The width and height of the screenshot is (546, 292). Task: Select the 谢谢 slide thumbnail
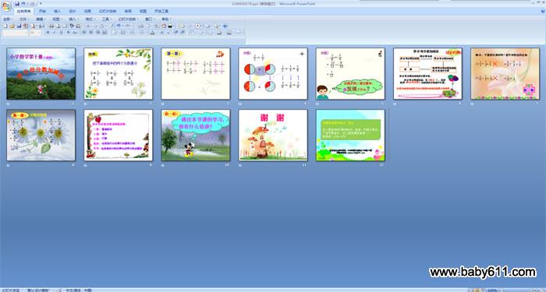[x=273, y=135]
